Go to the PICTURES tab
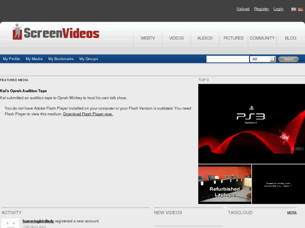Screen dimensions: 305x228 (233, 38)
